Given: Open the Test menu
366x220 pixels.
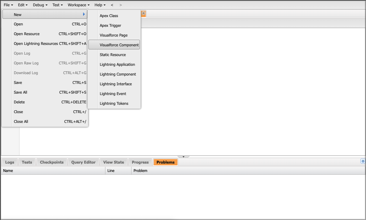Looking at the screenshot, I should [x=57, y=5].
